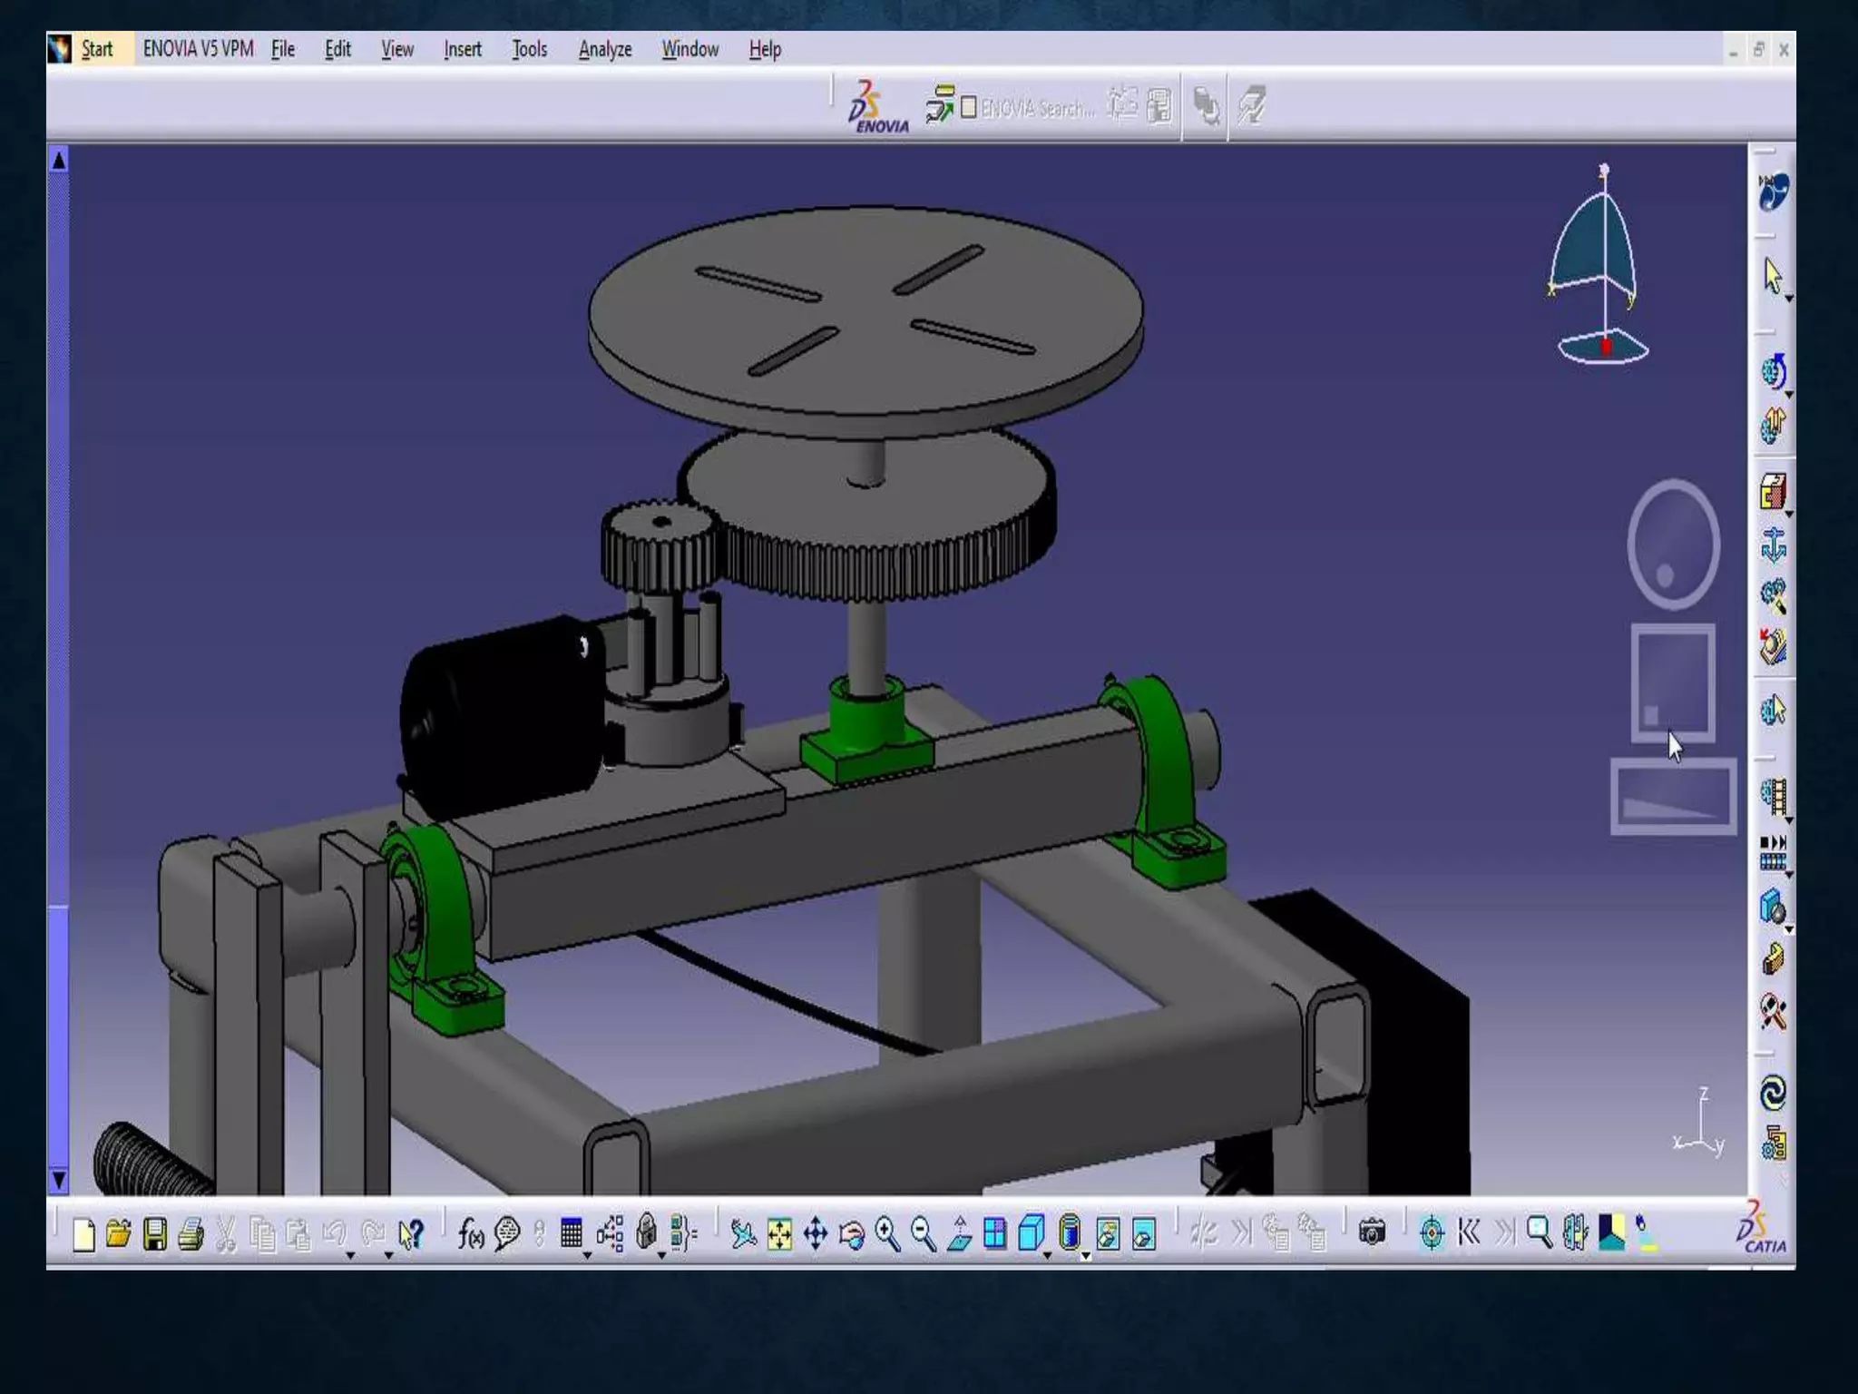
Task: Pick the Select arrow tool in right toolbar
Action: point(1773,275)
